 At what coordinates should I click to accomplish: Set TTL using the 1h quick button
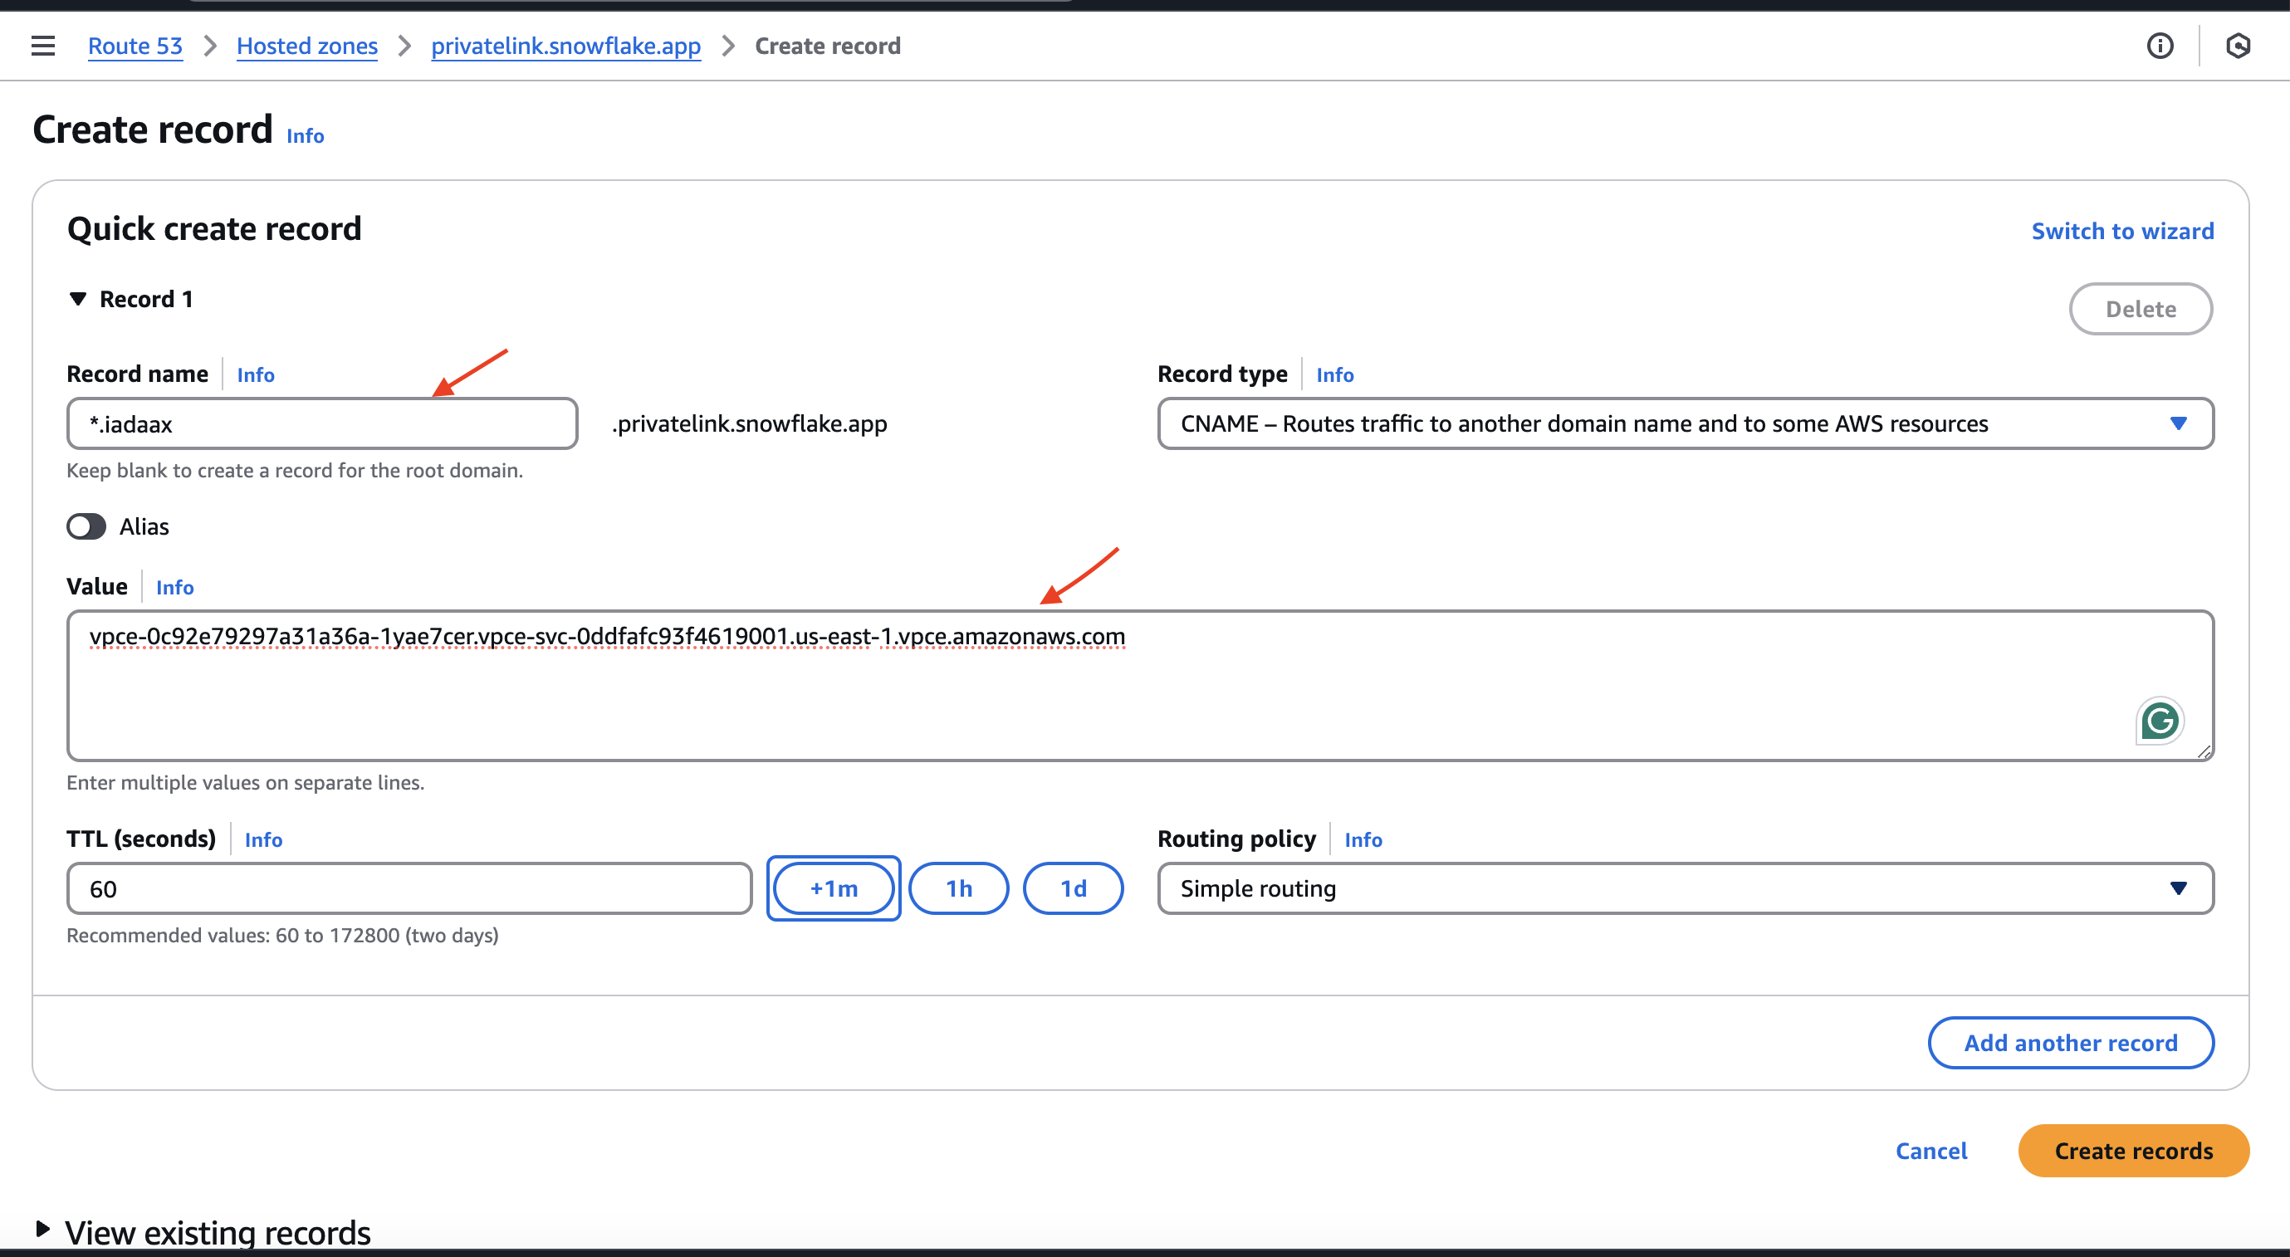tap(958, 888)
